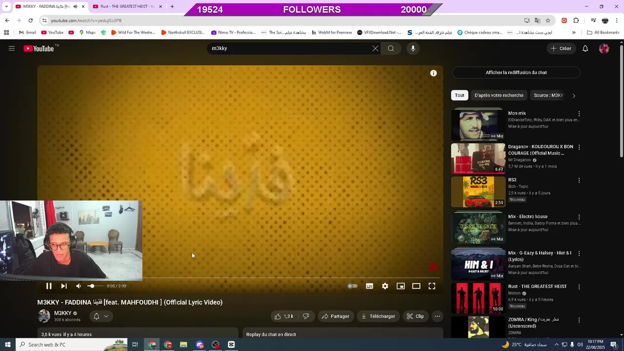Pause the video
Screen dimensions: 624x351
point(49,286)
